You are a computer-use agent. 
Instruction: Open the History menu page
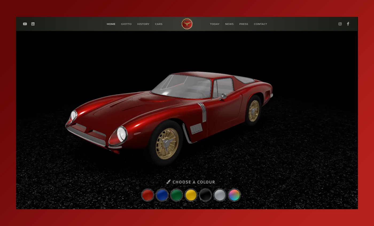coord(143,24)
